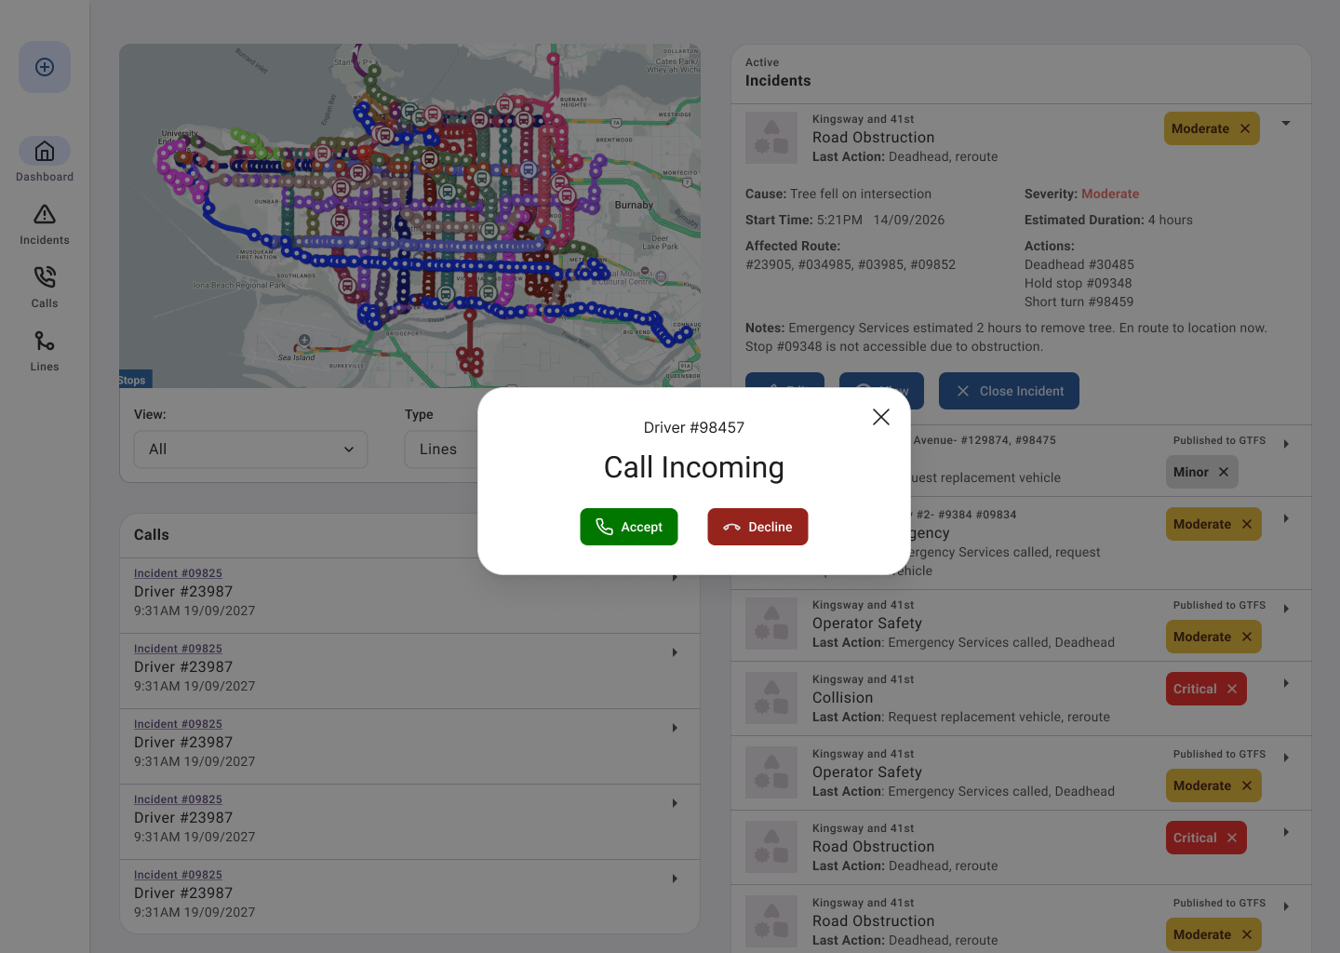Open the Type dropdown showing Lines
The width and height of the screenshot is (1340, 953).
pyautogui.click(x=442, y=450)
